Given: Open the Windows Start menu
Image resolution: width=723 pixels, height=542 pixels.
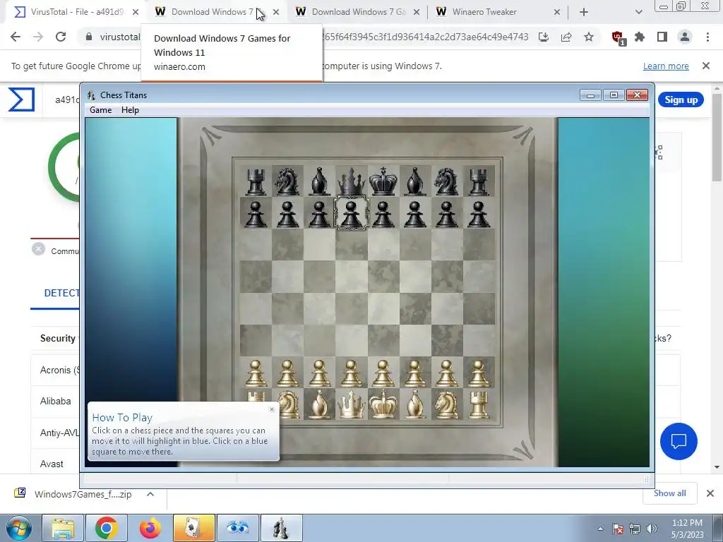Looking at the screenshot, I should [18, 528].
